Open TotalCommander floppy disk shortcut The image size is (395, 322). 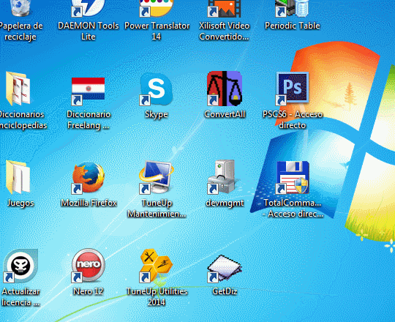pos(293,177)
